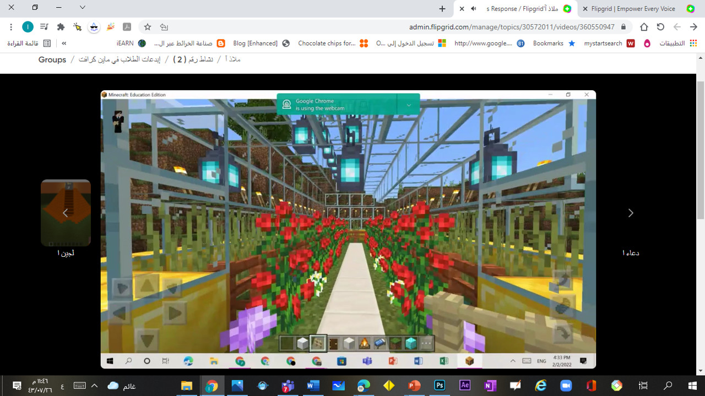Open Microsoft Teams from the taskbar
705x396 pixels.
point(288,386)
